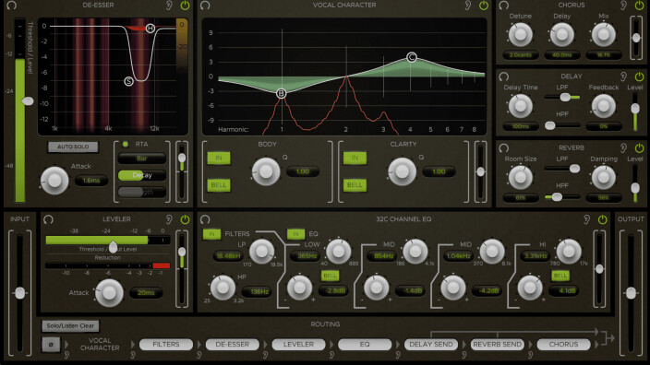This screenshot has width=650, height=365.
Task: Click the H node in De-Esser graph
Action: tap(150, 29)
